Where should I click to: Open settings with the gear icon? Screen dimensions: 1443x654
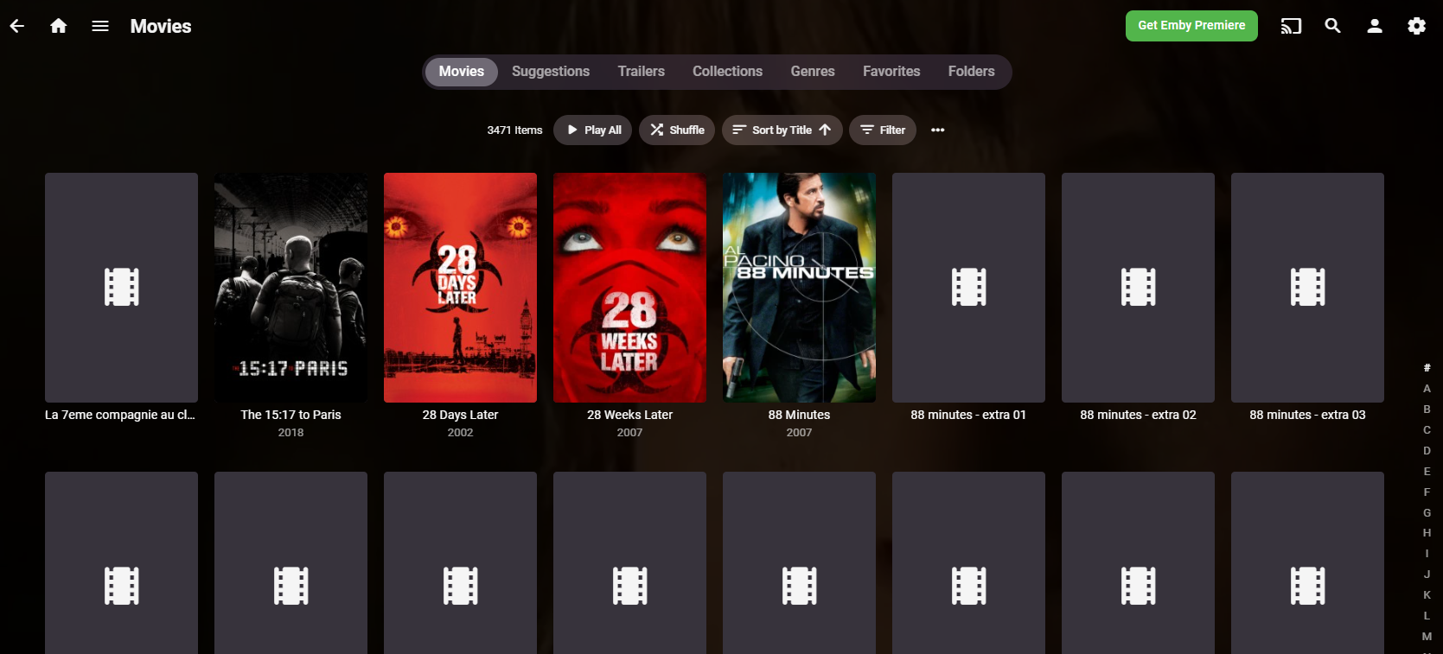coord(1417,26)
